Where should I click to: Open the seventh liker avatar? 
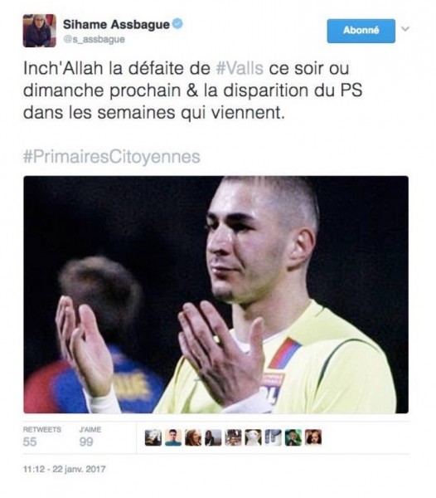273,437
